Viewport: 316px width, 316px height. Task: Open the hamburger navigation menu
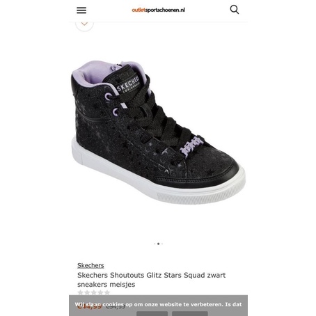point(81,10)
